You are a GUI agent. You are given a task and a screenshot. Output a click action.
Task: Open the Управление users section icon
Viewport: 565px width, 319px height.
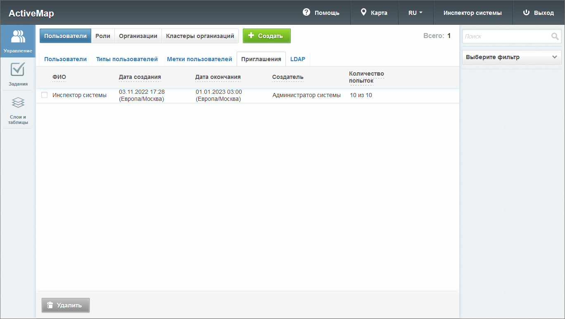18,37
